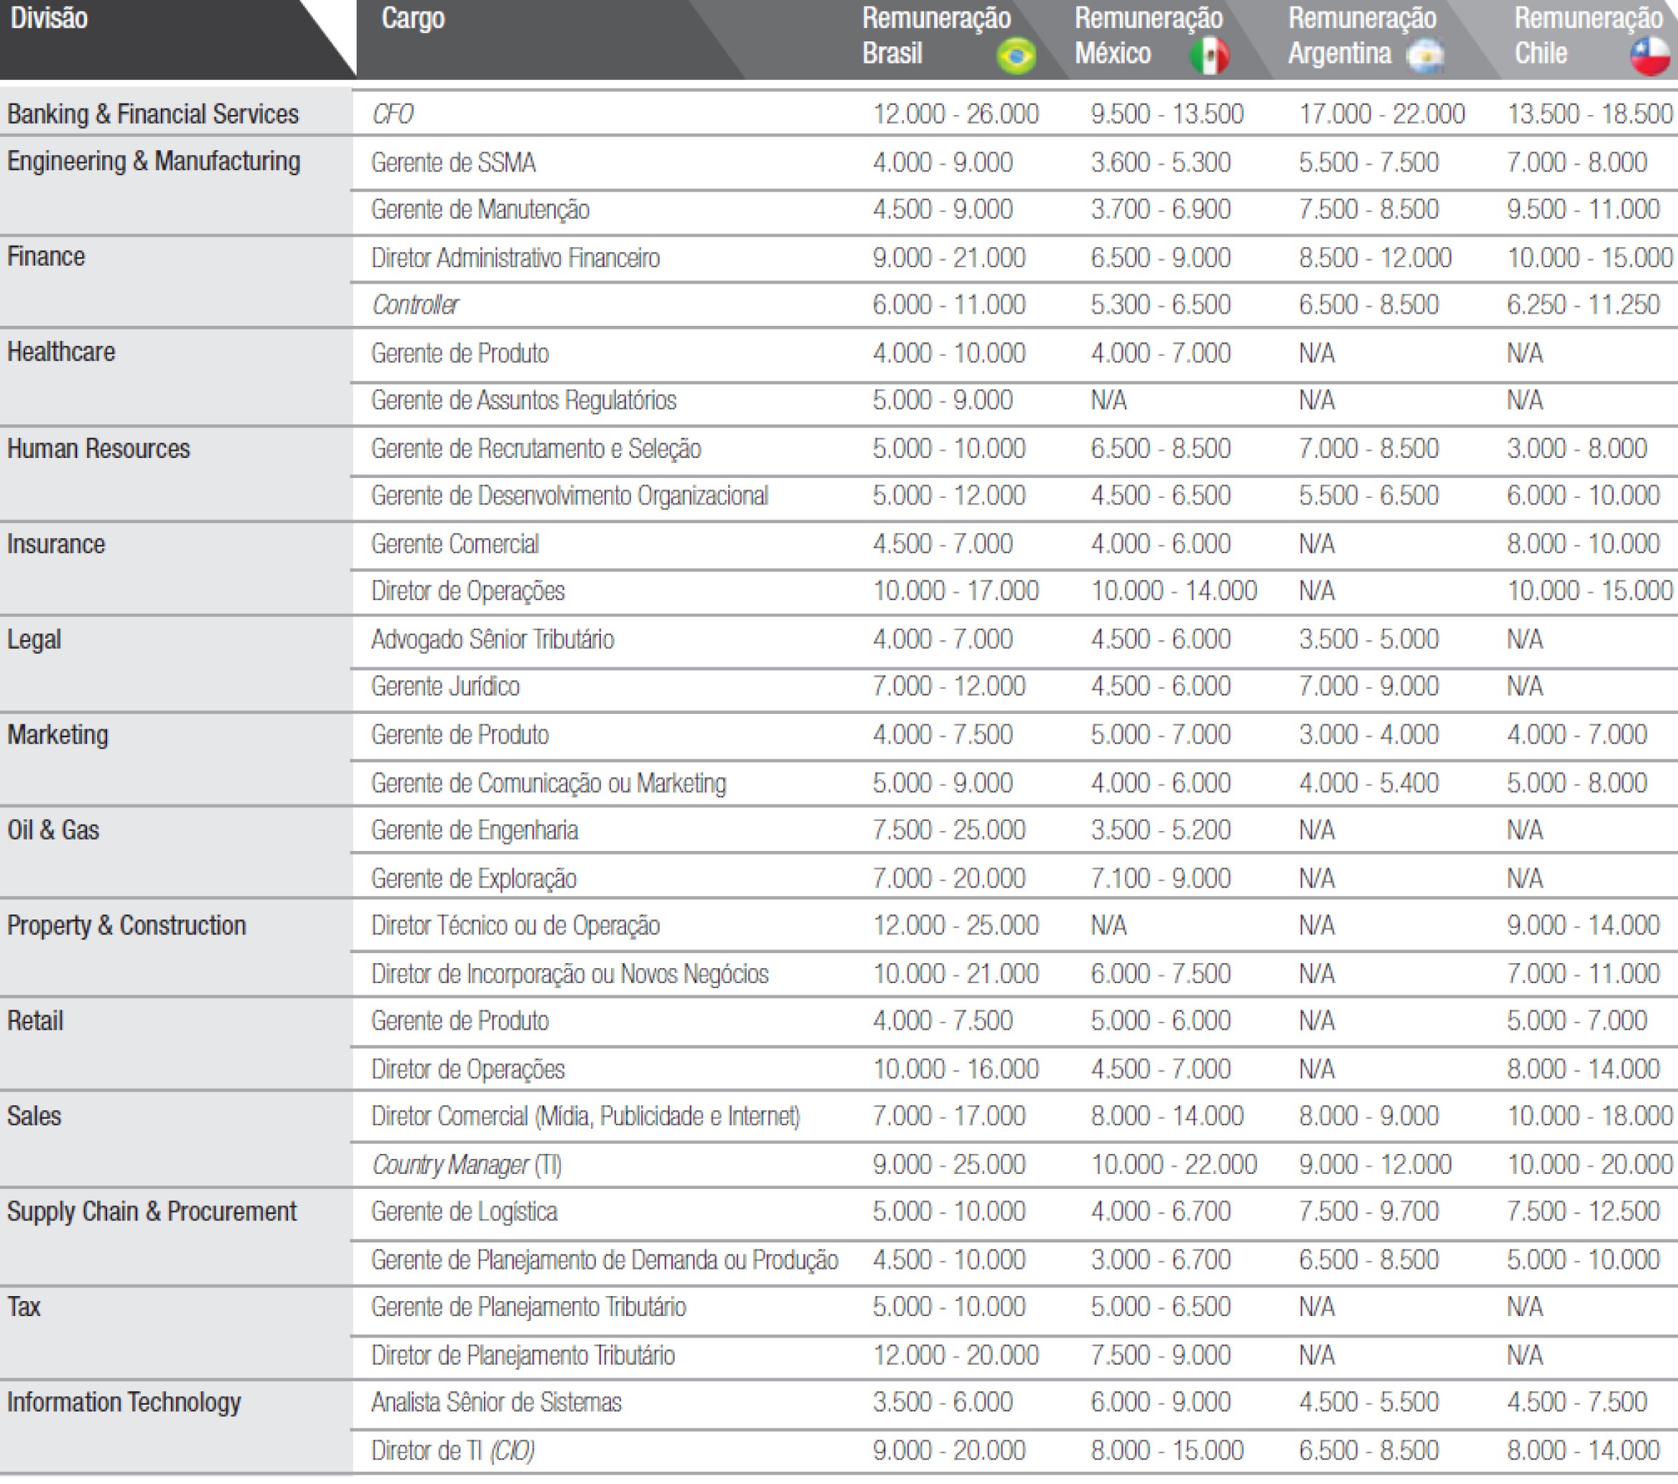Screen dimensions: 1678x1484
Task: Click the CFO job title
Action: click(392, 114)
